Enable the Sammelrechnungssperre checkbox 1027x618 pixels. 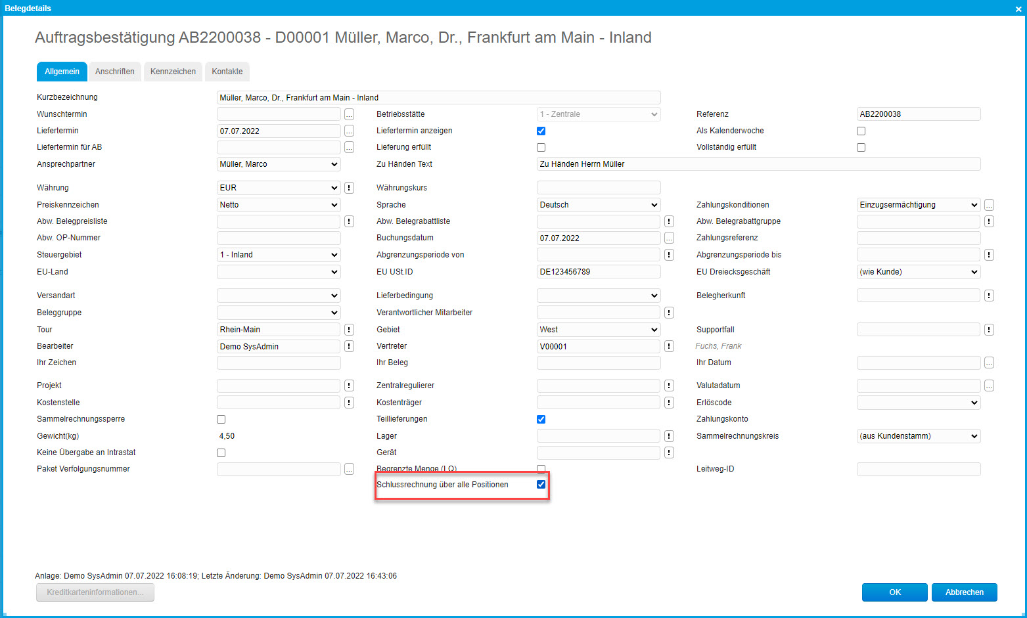point(221,419)
